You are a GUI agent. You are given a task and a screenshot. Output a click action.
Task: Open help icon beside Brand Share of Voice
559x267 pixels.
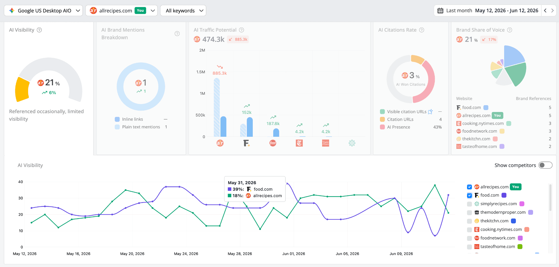510,30
